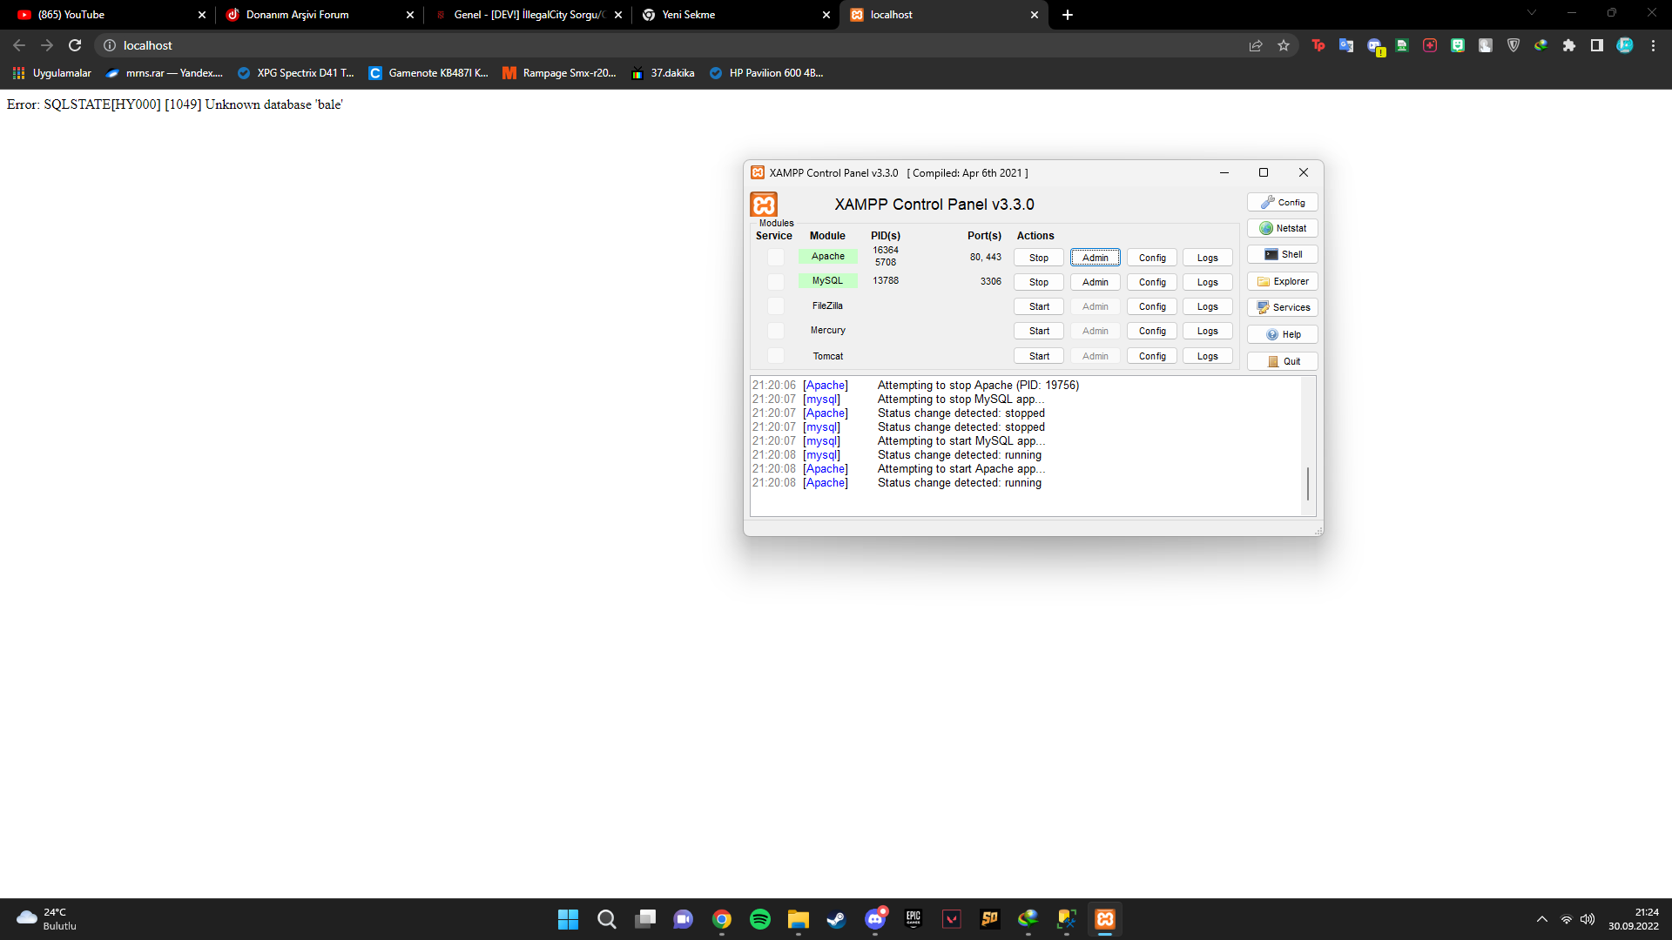The width and height of the screenshot is (1672, 940).
Task: Open Spotify from taskbar
Action: click(760, 919)
